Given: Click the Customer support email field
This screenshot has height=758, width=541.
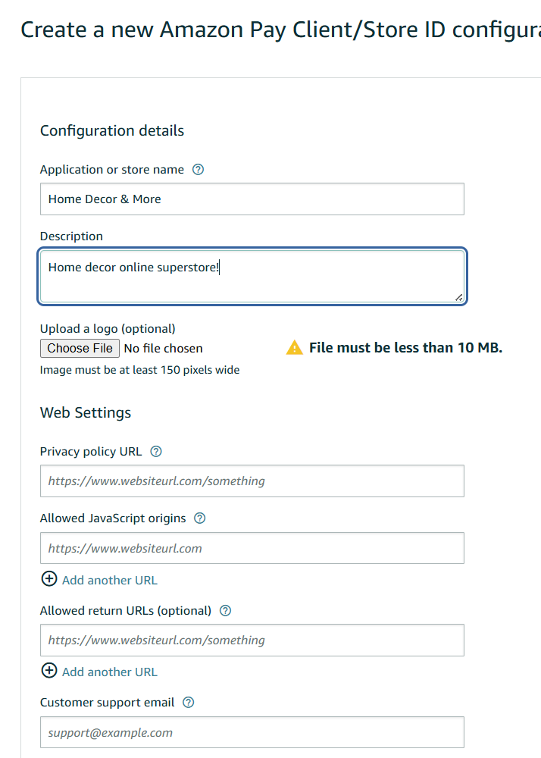Looking at the screenshot, I should click(x=252, y=733).
